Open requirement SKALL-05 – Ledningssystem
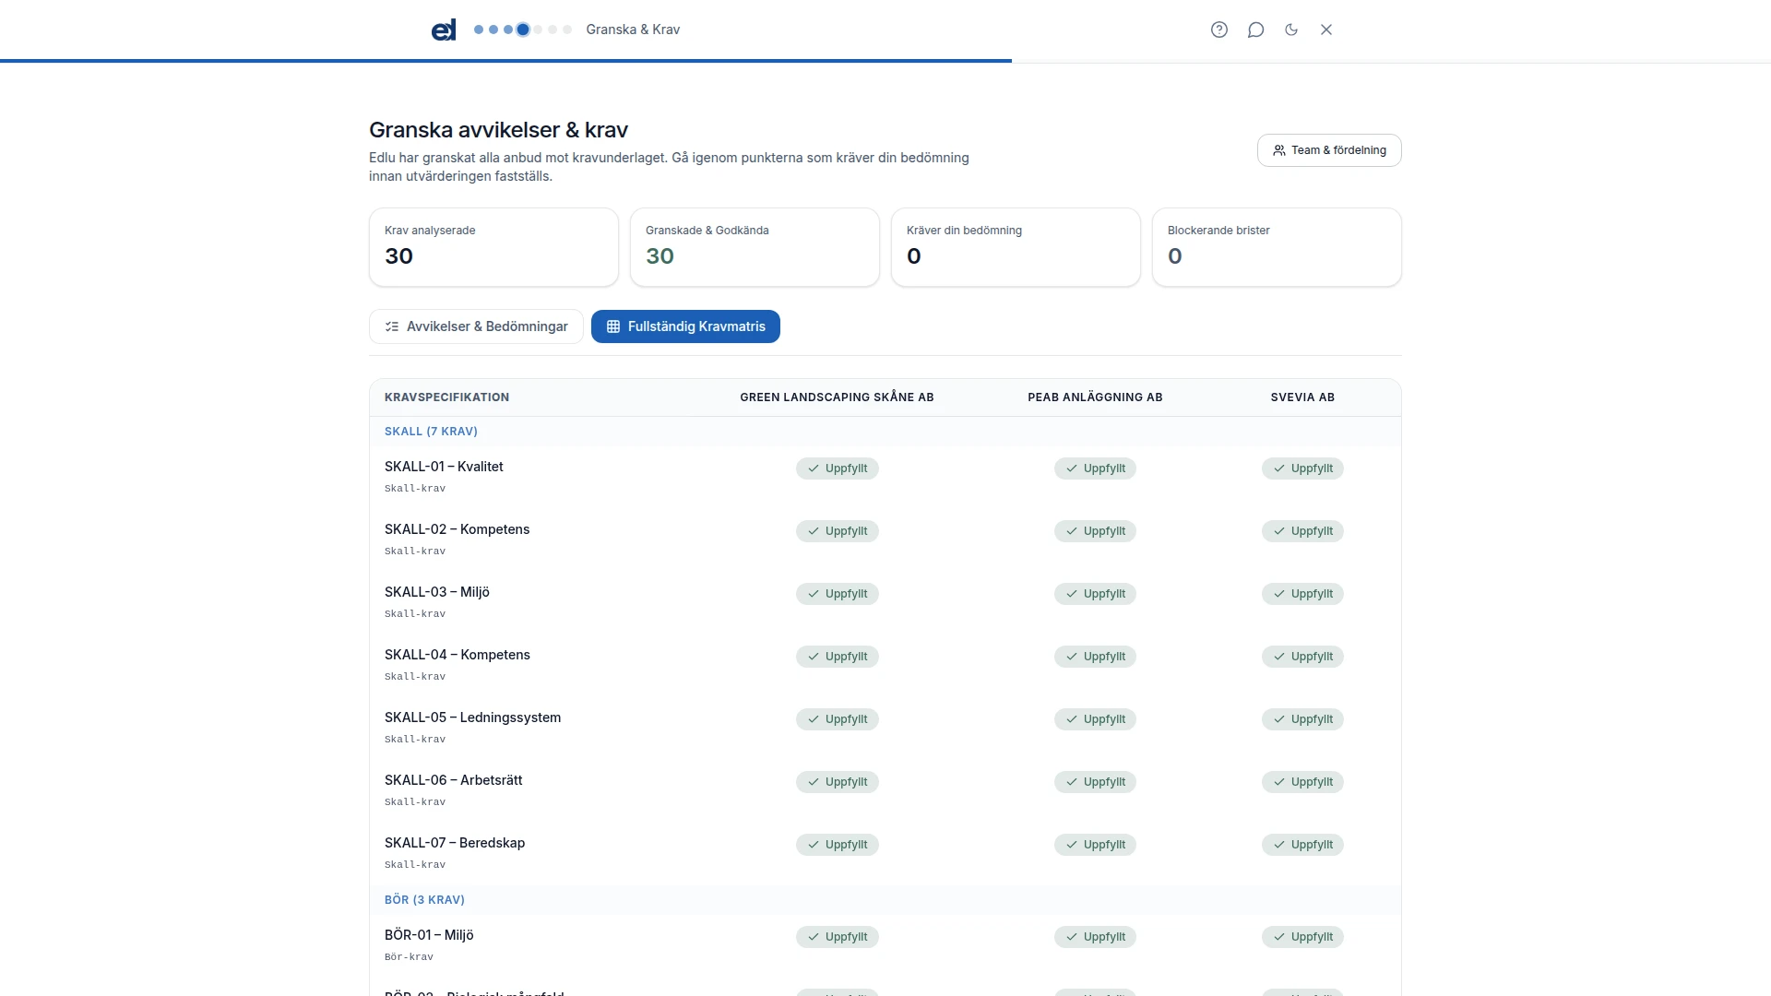The height and width of the screenshot is (996, 1771). (472, 717)
